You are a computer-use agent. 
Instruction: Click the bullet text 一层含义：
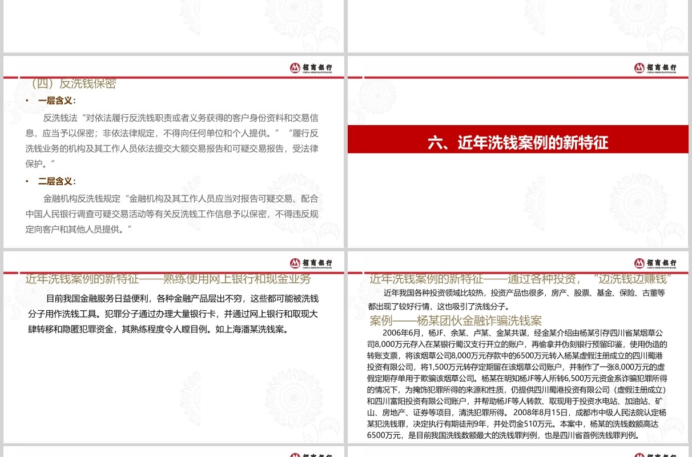(57, 101)
